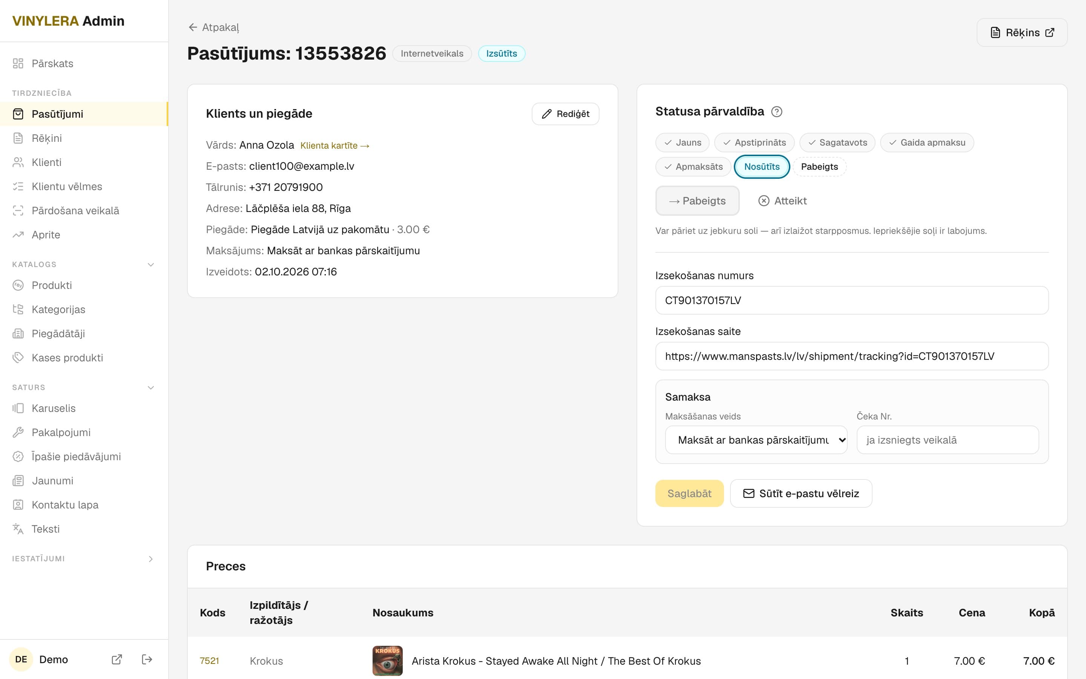
Task: Click the Pakalpojumi wrench icon
Action: click(18, 432)
